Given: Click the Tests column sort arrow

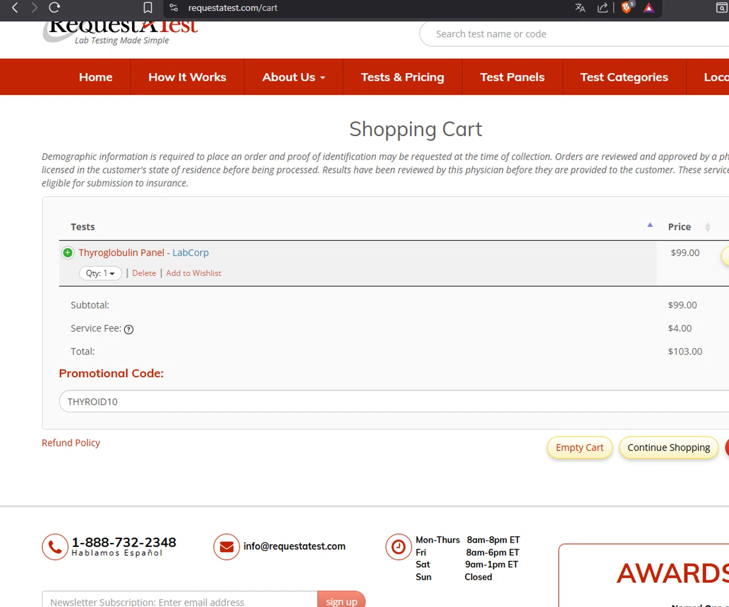Looking at the screenshot, I should [650, 225].
